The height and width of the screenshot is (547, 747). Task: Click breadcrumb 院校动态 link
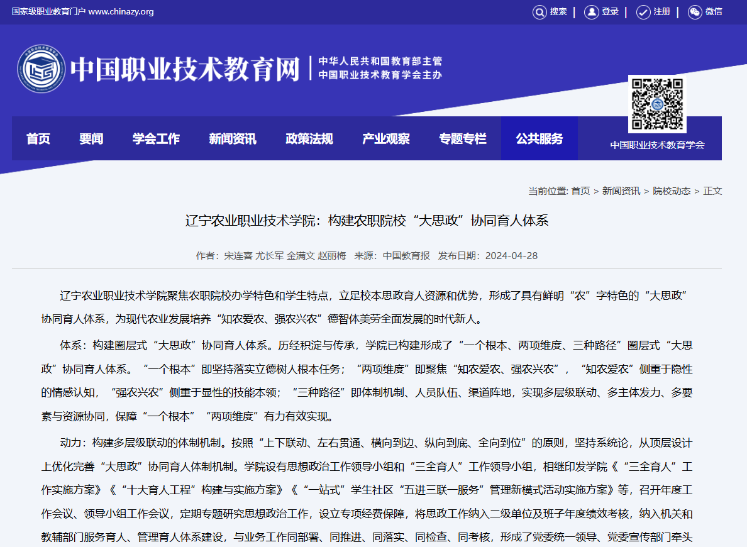point(672,191)
